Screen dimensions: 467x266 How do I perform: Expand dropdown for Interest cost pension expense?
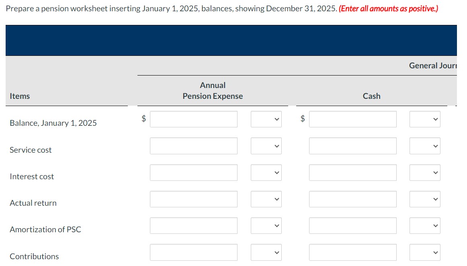coord(266,172)
